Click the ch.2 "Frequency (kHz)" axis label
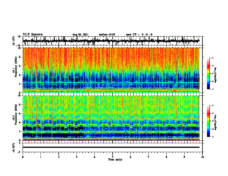The image size is (228, 176). coord(16,114)
